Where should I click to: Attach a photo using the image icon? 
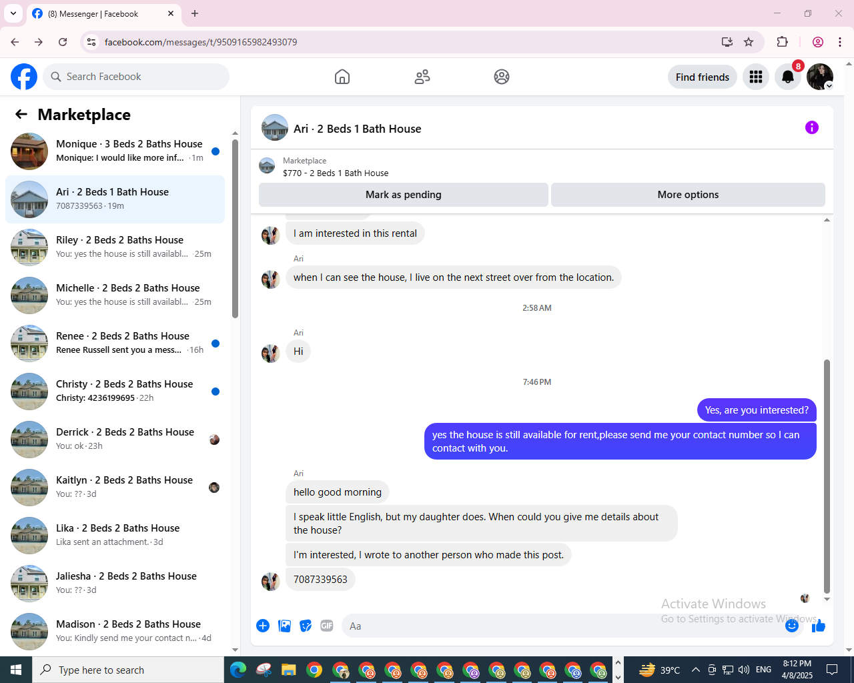point(284,626)
